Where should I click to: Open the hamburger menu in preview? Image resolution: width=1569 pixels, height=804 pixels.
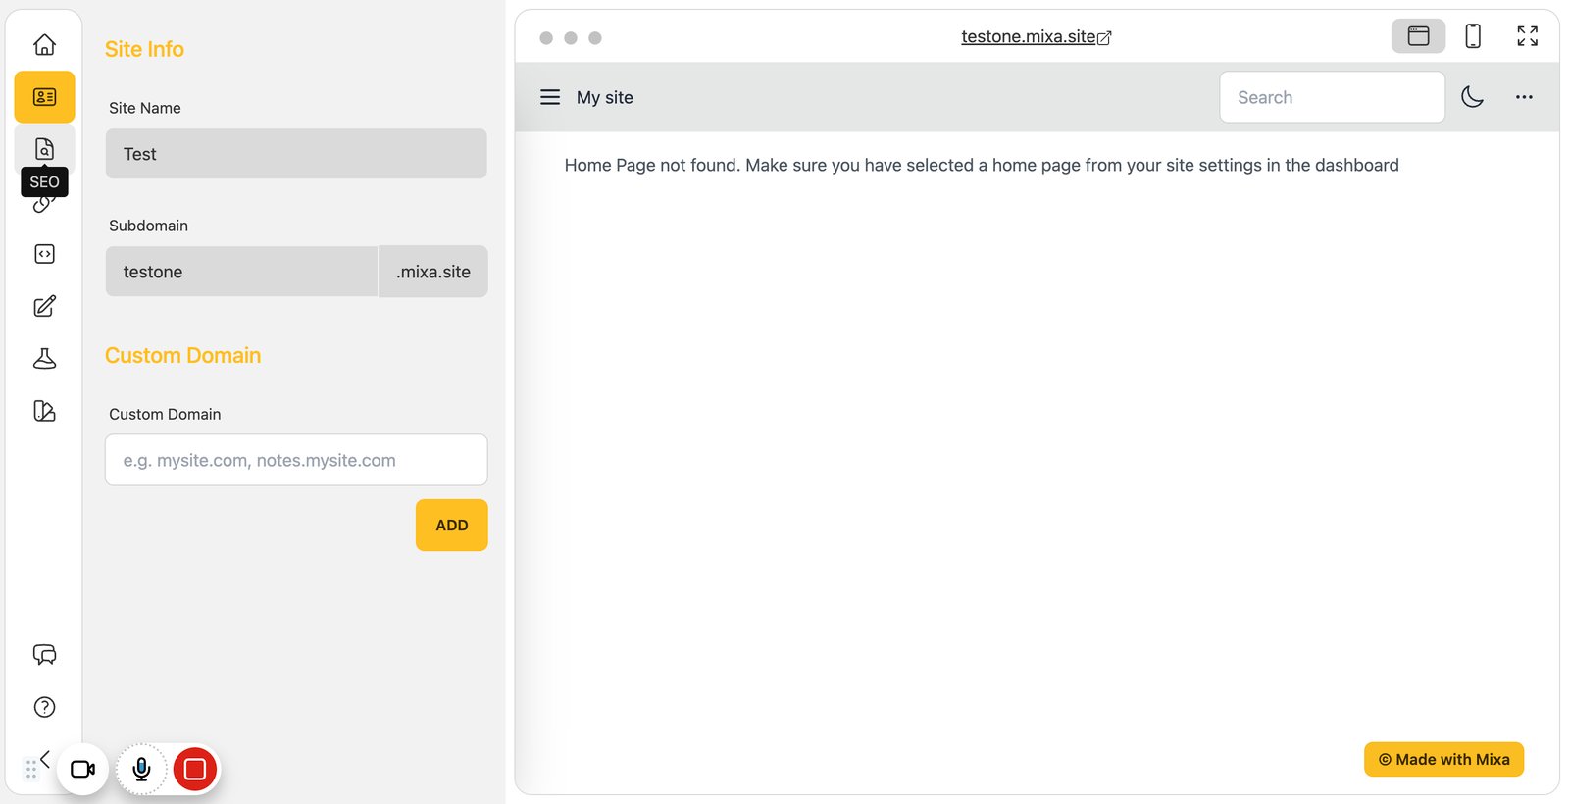click(x=550, y=97)
